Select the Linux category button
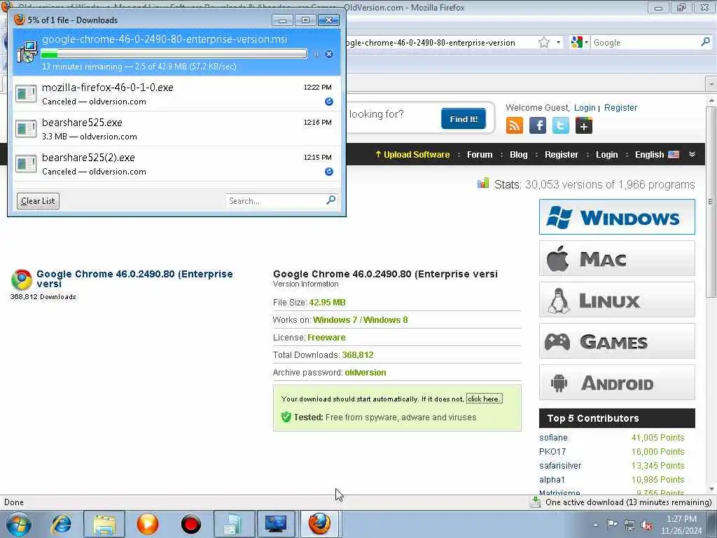Screen dimensions: 717x538 point(617,300)
